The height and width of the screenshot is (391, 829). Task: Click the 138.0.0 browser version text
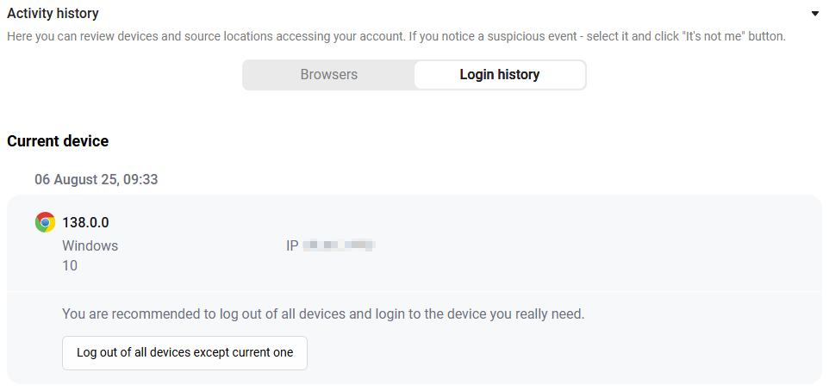(x=85, y=223)
